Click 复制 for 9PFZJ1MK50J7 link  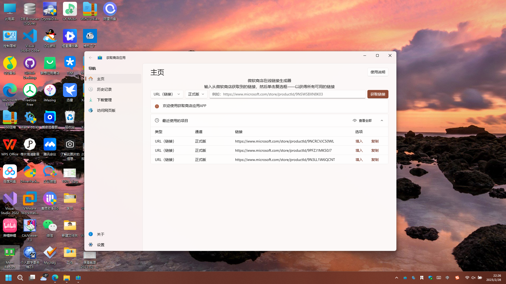point(375,150)
